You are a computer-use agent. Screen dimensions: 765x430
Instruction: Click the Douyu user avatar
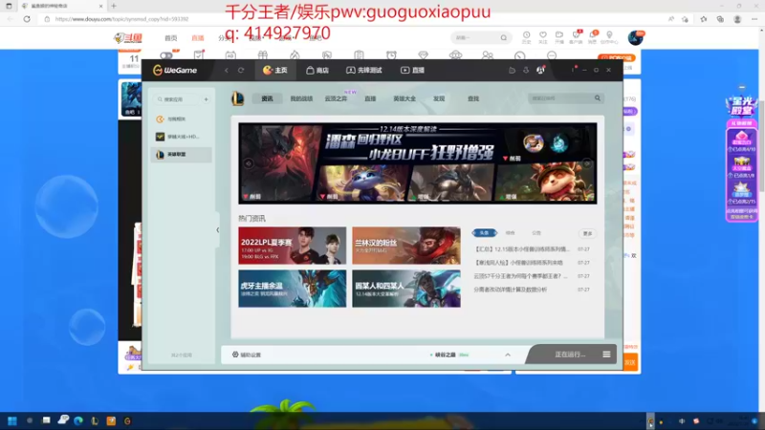point(636,37)
